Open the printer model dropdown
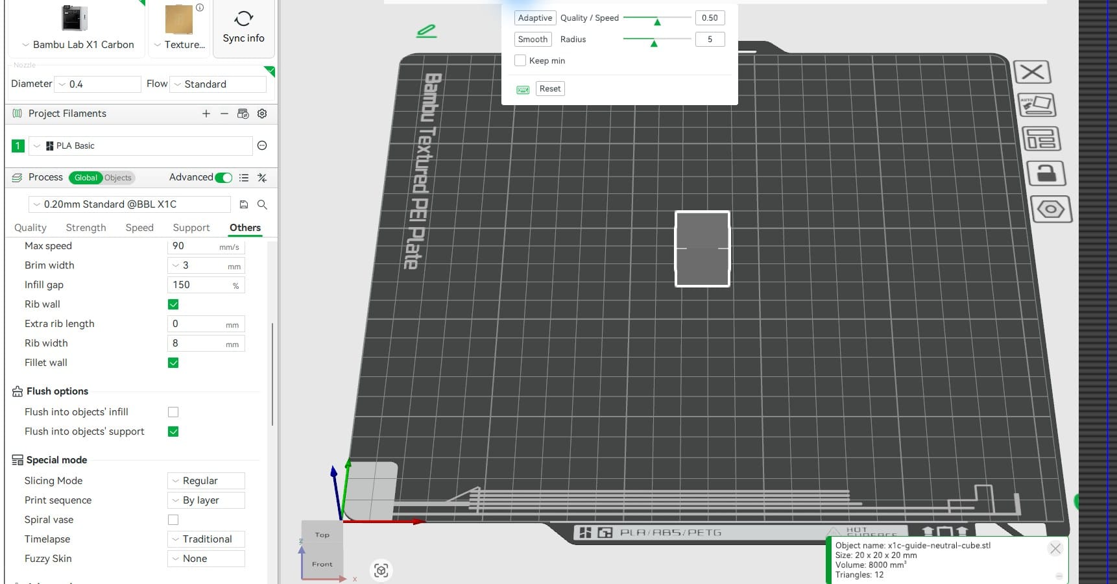1117x584 pixels. point(77,45)
